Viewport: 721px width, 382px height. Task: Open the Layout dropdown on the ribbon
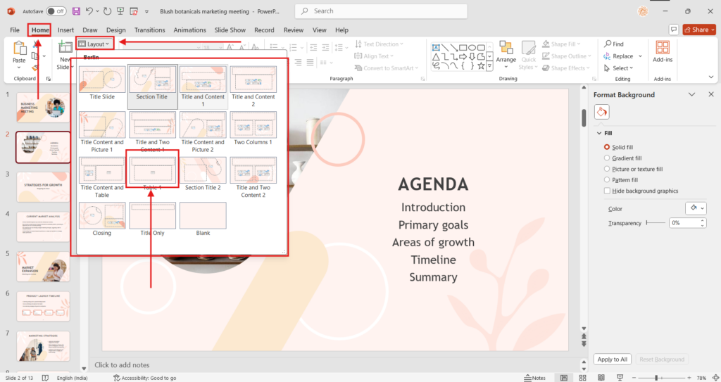(94, 44)
